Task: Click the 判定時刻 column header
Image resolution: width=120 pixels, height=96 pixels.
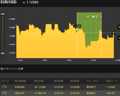Action: [x=75, y=81]
